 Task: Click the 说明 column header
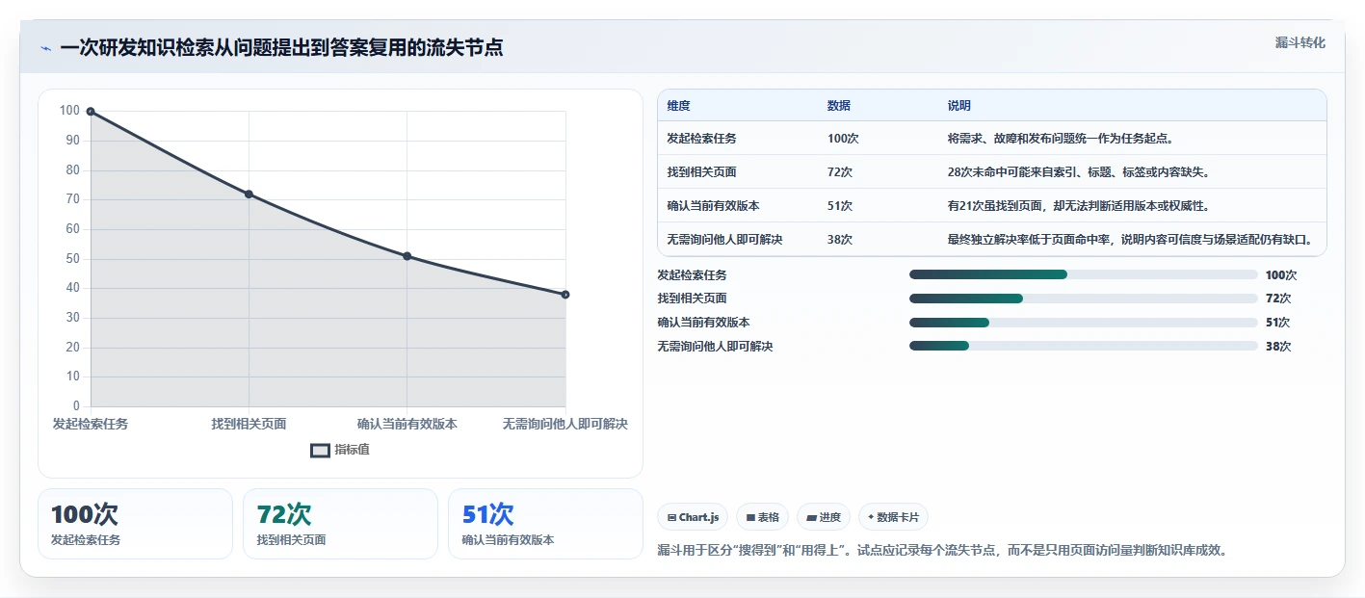pos(959,106)
